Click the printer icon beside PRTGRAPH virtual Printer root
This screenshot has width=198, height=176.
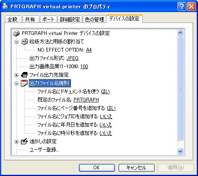[x=16, y=33]
